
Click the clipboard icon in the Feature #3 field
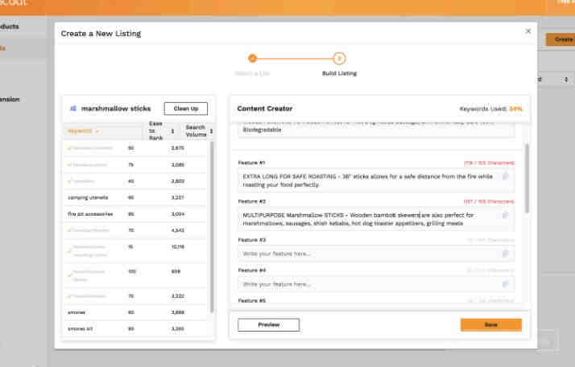(505, 254)
